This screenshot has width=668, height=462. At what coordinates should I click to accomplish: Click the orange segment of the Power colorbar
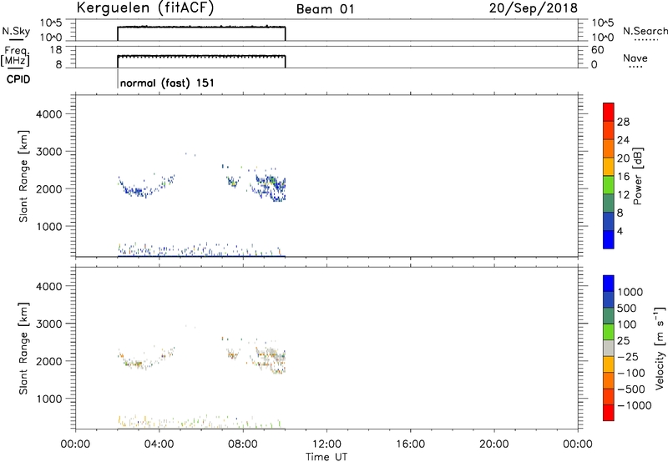[609, 149]
